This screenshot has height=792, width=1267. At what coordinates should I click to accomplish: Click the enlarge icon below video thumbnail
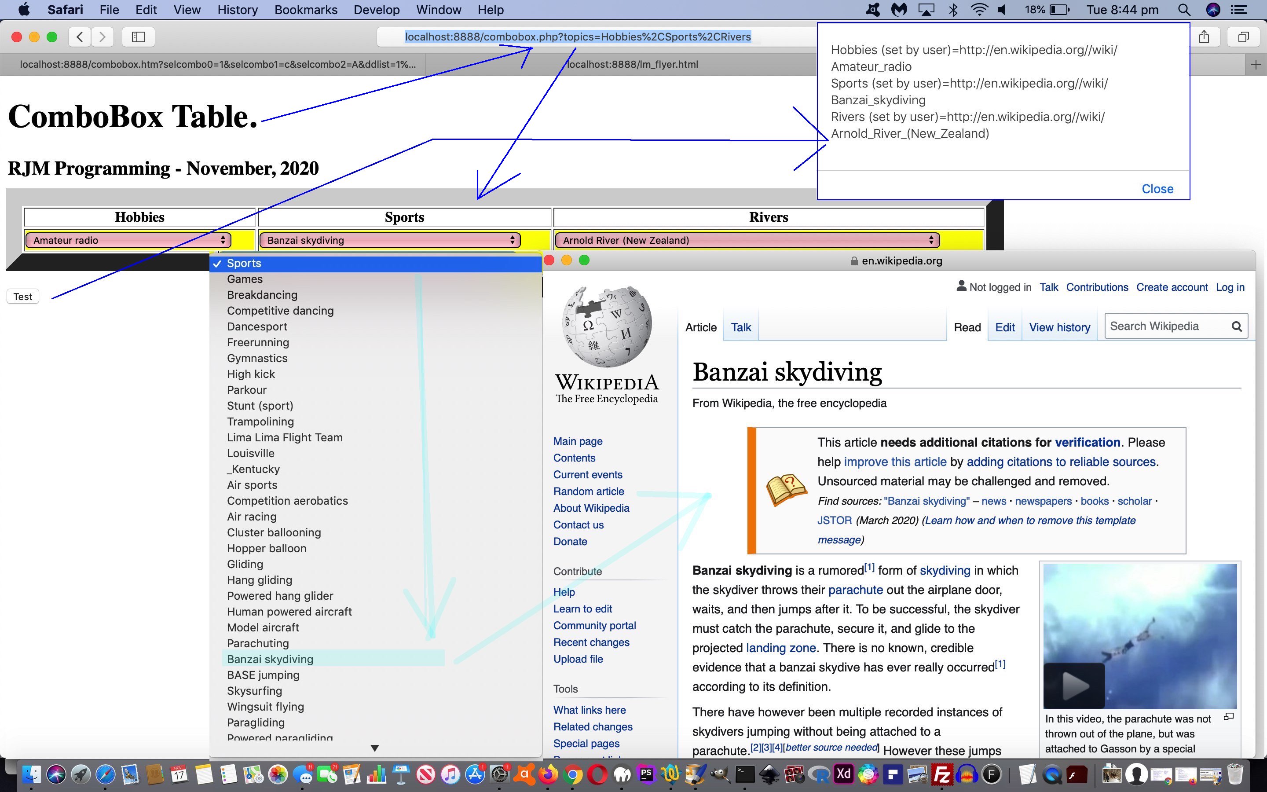(1229, 717)
